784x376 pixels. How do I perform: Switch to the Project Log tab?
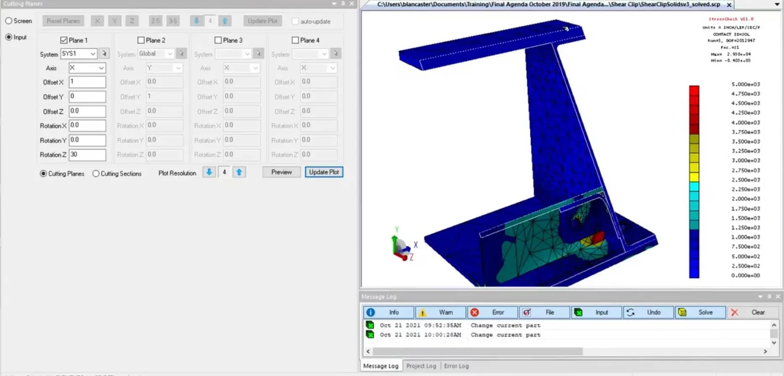tap(421, 366)
